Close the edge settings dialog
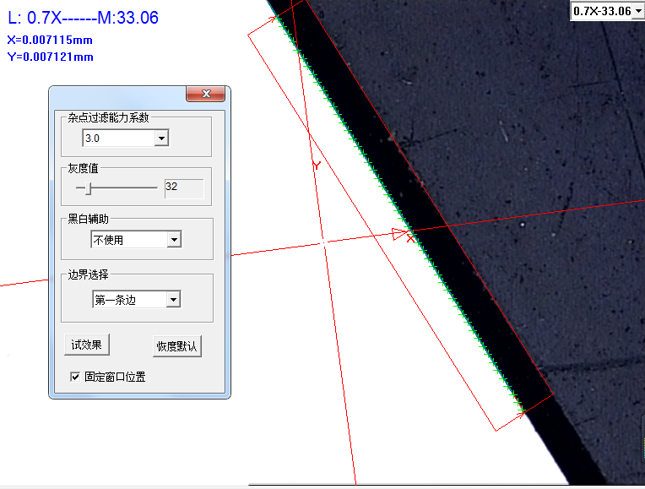The height and width of the screenshot is (489, 645). (x=205, y=94)
